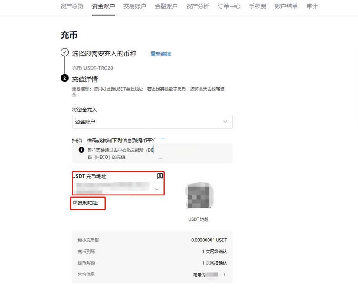
Task: Open the 资金账户 dropdown
Action: pos(152,122)
